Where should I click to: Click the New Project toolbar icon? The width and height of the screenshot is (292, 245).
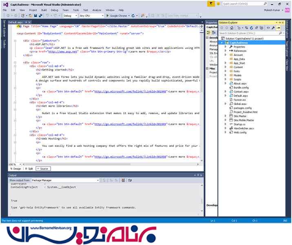tap(23, 15)
